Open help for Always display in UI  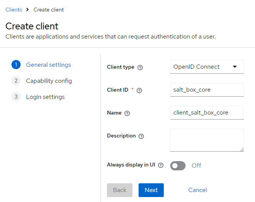[x=161, y=165]
